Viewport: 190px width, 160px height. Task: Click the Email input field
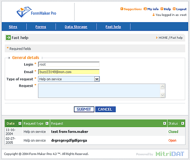click(69, 72)
